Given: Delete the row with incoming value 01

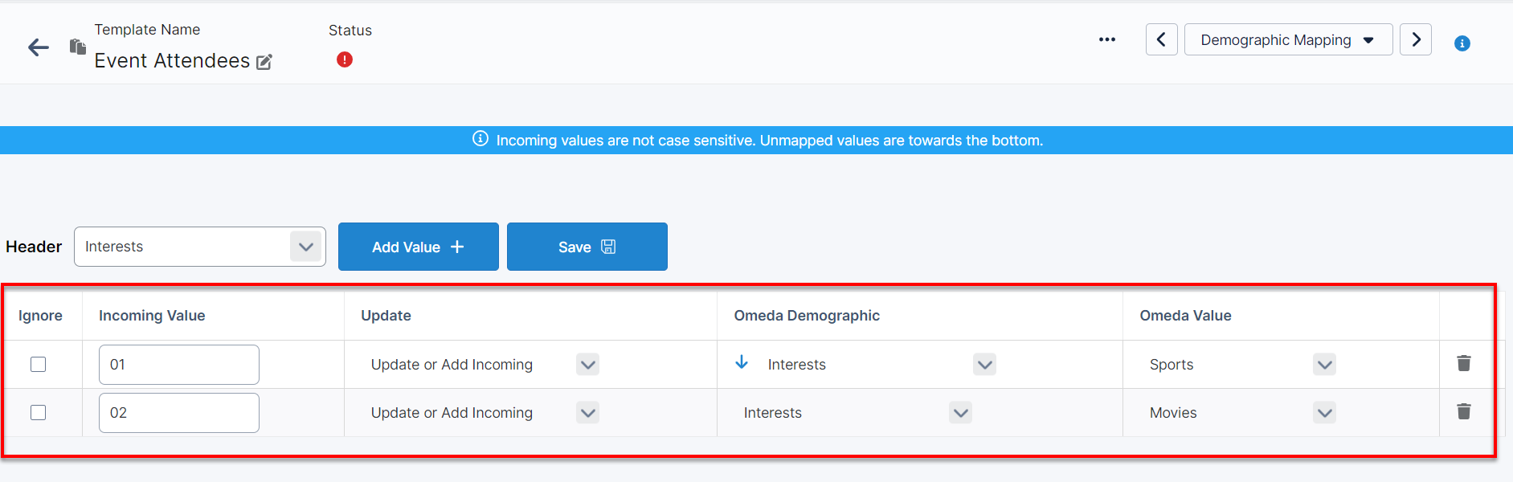Looking at the screenshot, I should [1464, 364].
